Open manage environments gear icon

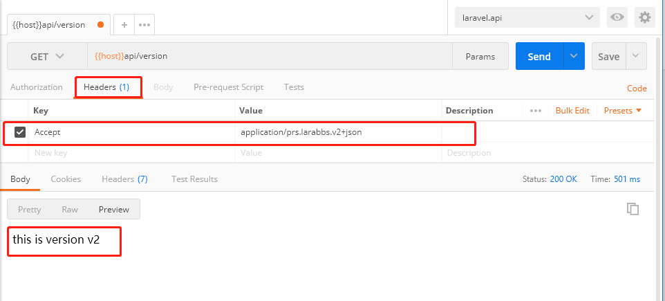click(x=644, y=17)
